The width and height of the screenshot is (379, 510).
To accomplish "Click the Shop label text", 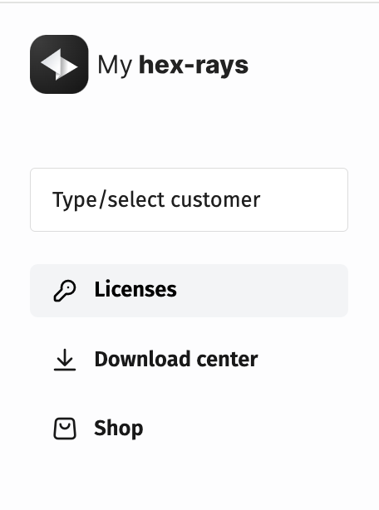I will [118, 429].
